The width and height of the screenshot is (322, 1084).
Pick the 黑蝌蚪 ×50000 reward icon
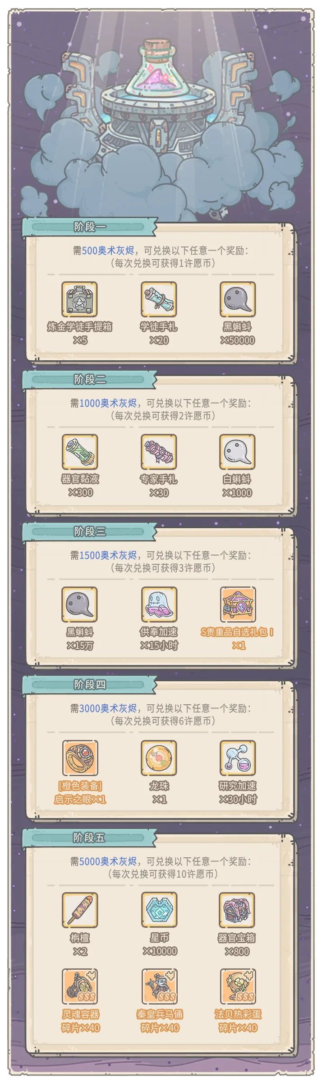(x=238, y=299)
